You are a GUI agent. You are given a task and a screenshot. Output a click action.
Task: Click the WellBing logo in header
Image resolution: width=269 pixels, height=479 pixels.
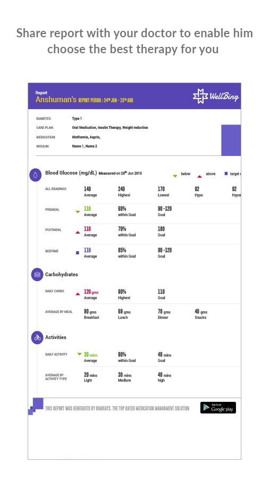tap(216, 96)
